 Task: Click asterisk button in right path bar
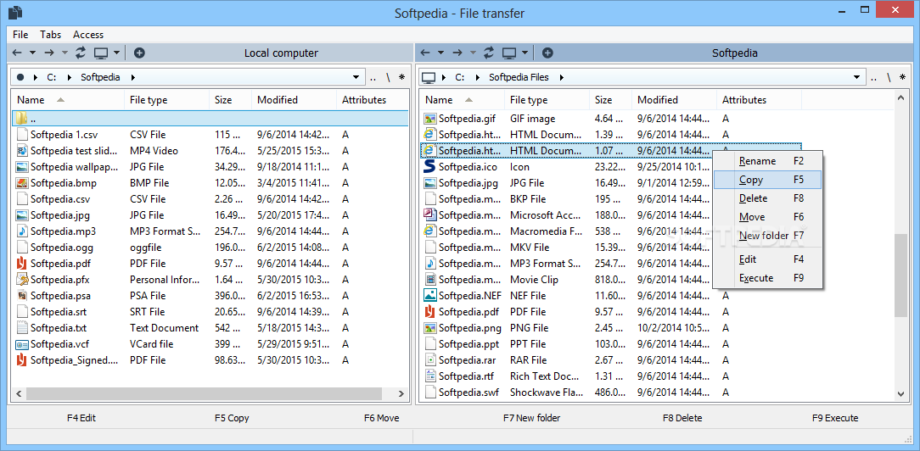coord(904,77)
